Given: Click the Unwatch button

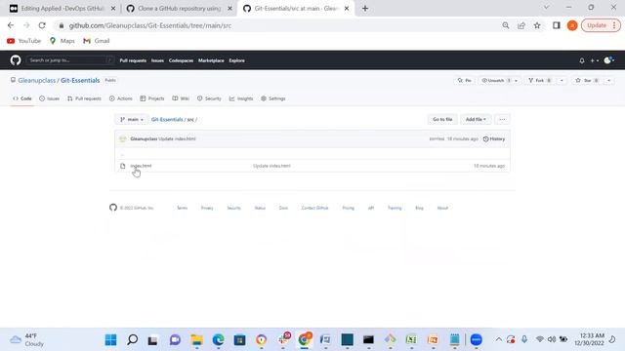Looking at the screenshot, I should [495, 80].
